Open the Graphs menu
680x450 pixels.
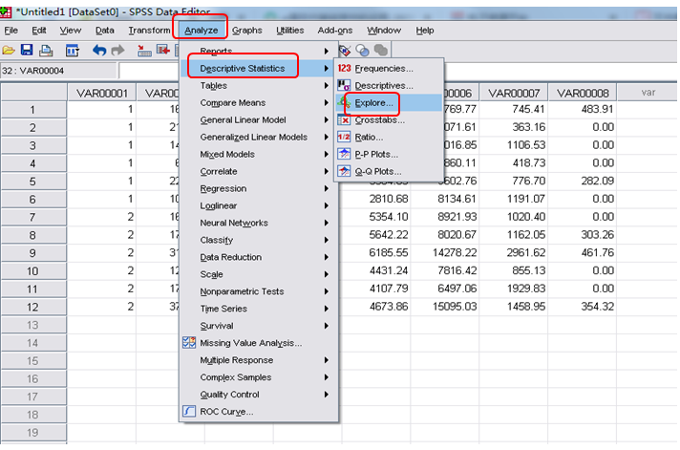click(246, 30)
